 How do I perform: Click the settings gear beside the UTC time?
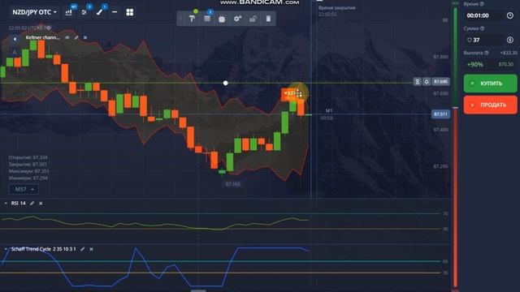click(x=49, y=28)
